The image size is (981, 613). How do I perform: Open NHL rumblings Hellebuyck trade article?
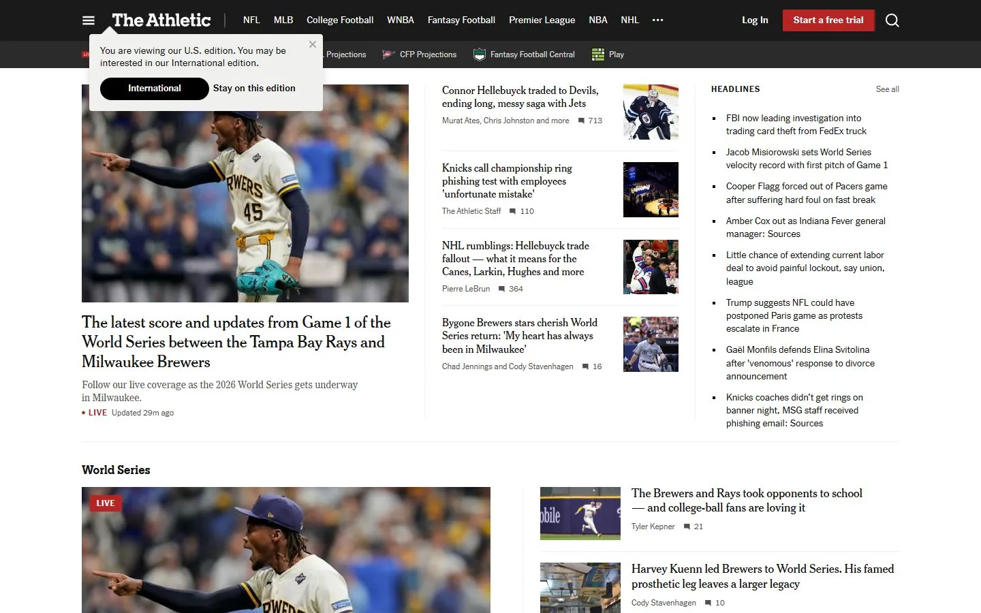516,259
